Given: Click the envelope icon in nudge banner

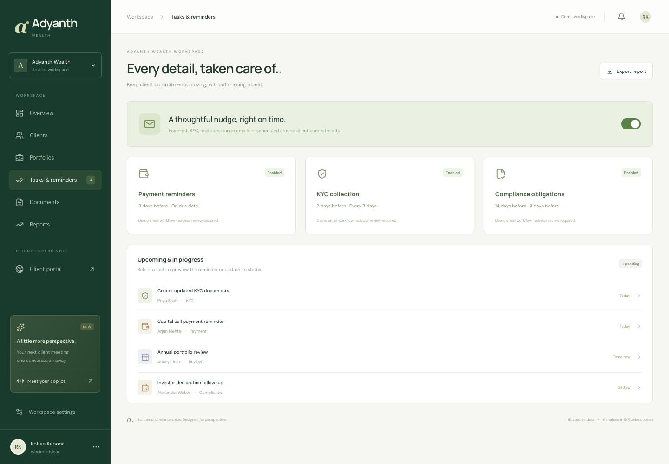Looking at the screenshot, I should coord(150,124).
